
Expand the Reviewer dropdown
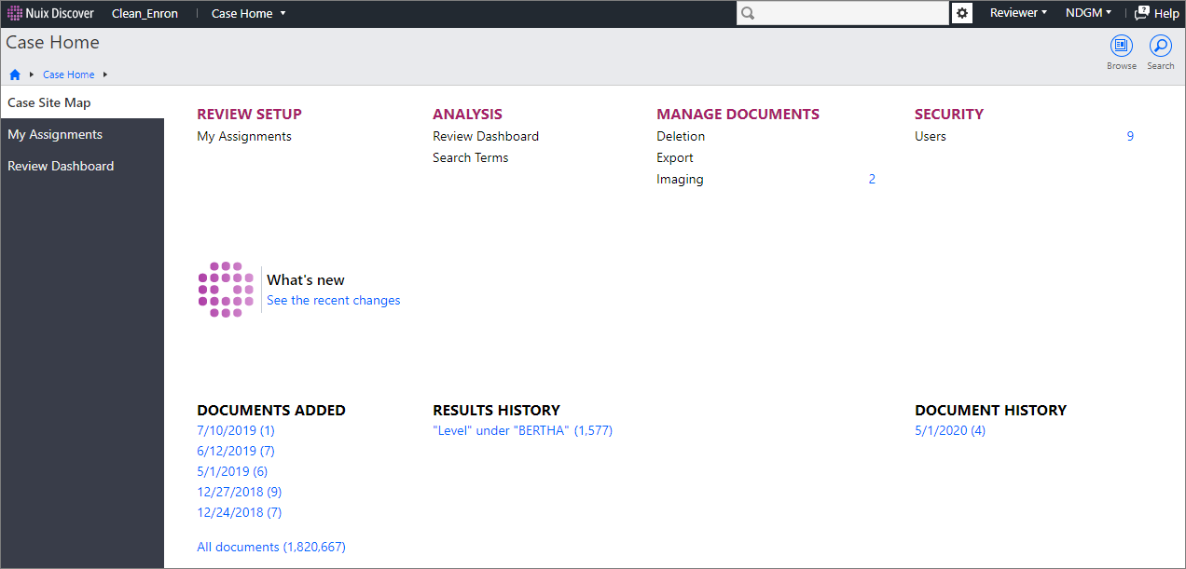tap(1018, 13)
